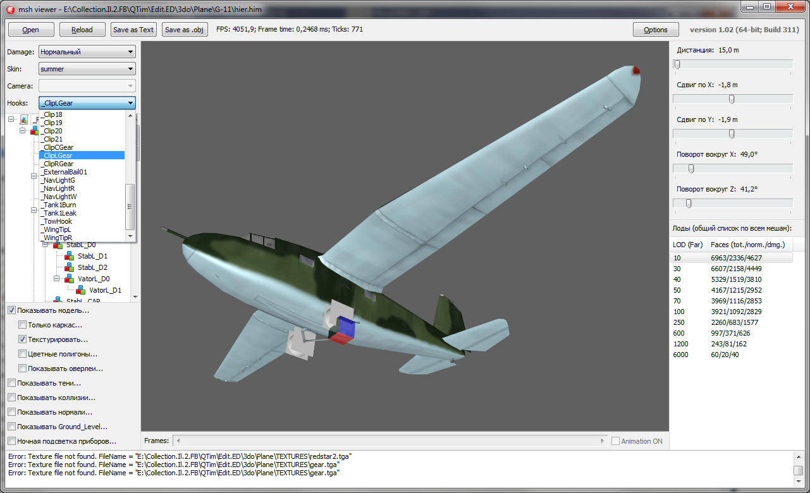This screenshot has width=810, height=493.
Task: Click the mesh tree scrollbar down arrow
Action: pos(135,296)
